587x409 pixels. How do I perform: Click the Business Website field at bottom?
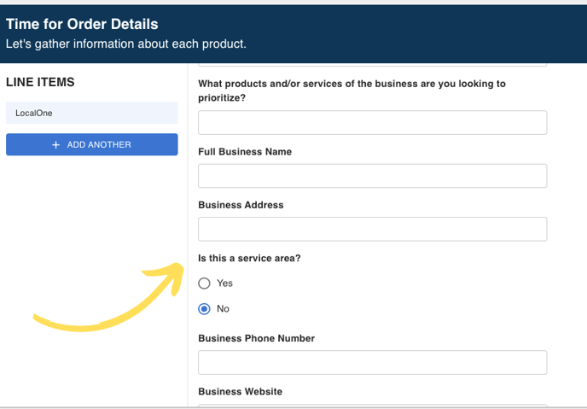(x=372, y=405)
